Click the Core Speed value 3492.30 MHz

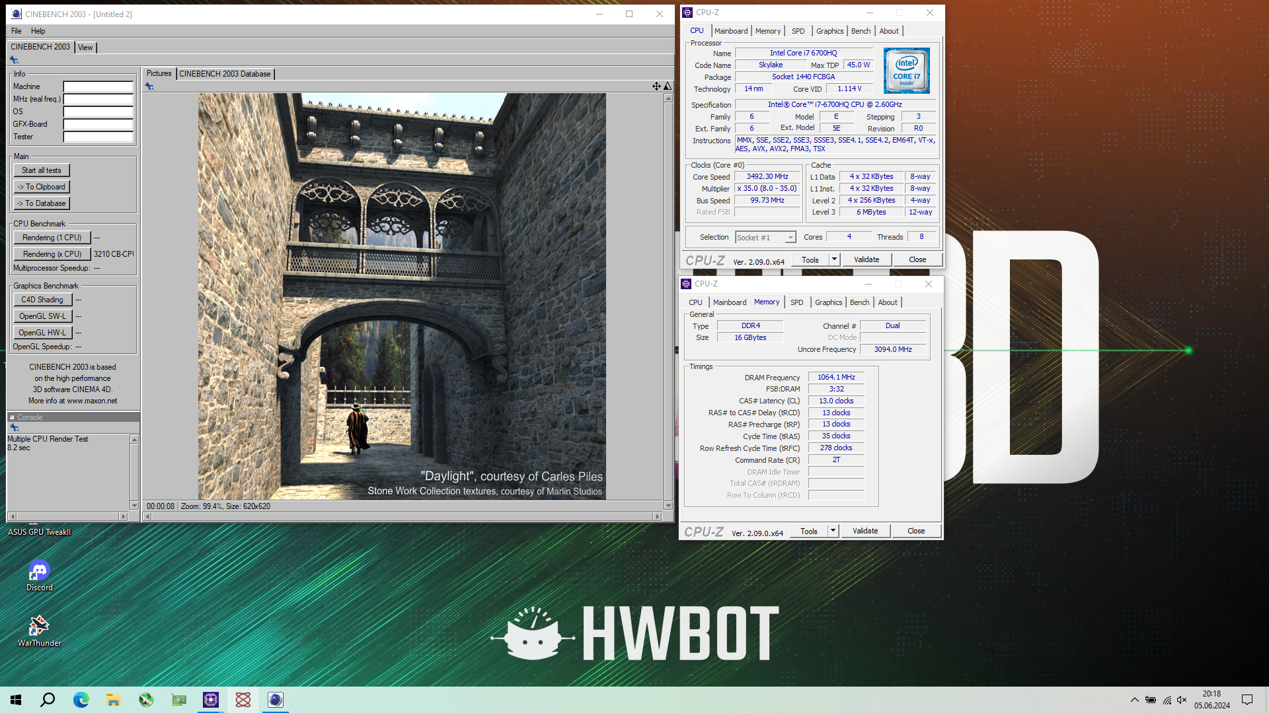click(x=767, y=176)
